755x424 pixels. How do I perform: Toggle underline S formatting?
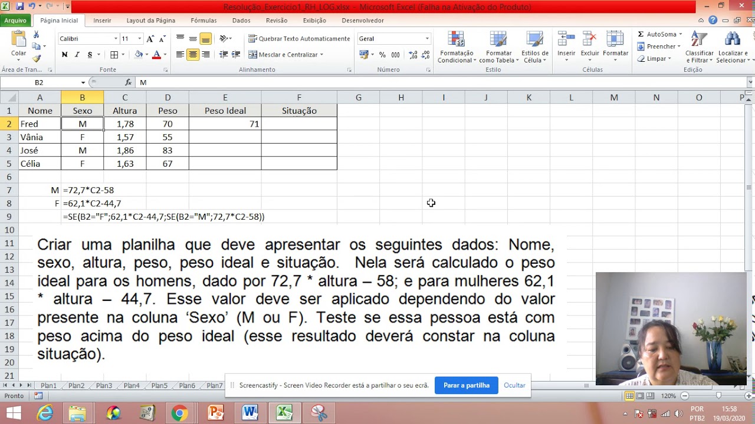pyautogui.click(x=90, y=55)
